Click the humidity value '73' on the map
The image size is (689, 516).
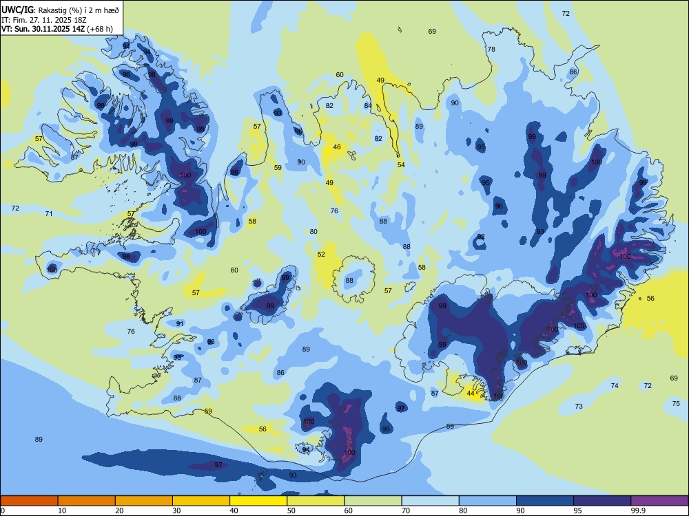click(579, 407)
